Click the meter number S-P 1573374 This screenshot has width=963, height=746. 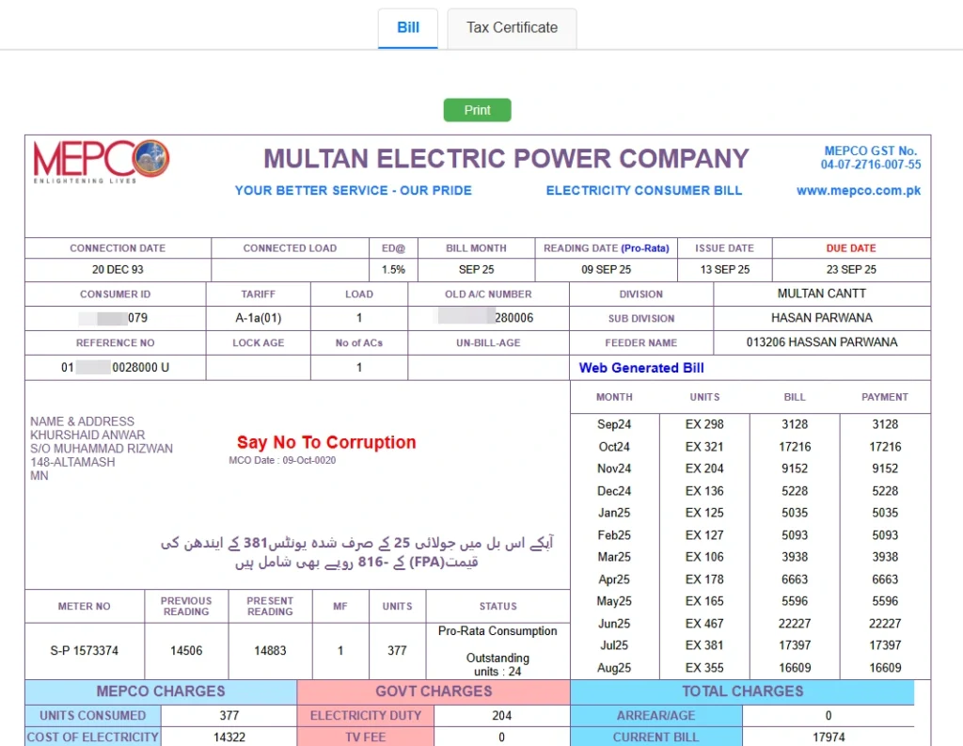coord(84,650)
